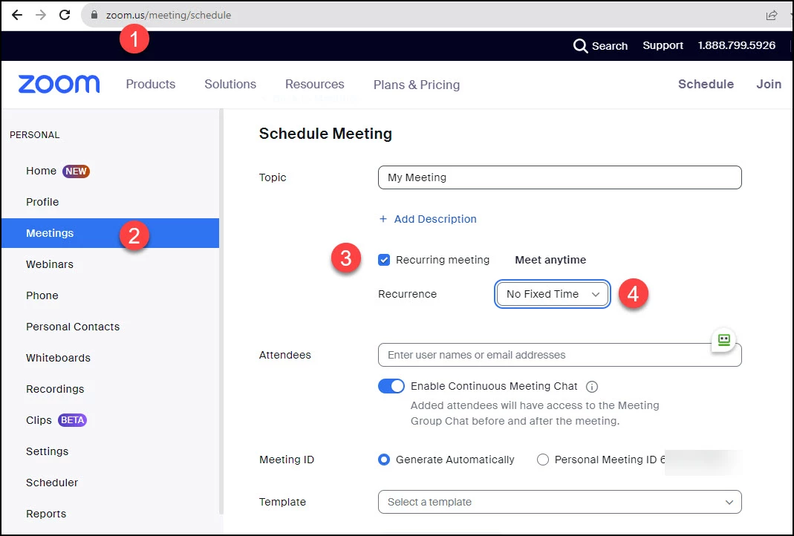The height and width of the screenshot is (536, 794).
Task: Click the browser back arrow
Action: 16,15
